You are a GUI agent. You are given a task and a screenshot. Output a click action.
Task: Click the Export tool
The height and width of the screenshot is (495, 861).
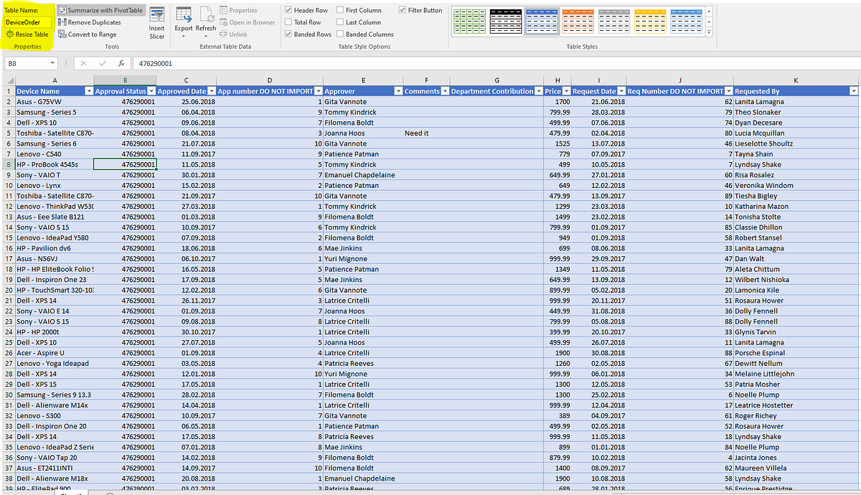coord(184,22)
